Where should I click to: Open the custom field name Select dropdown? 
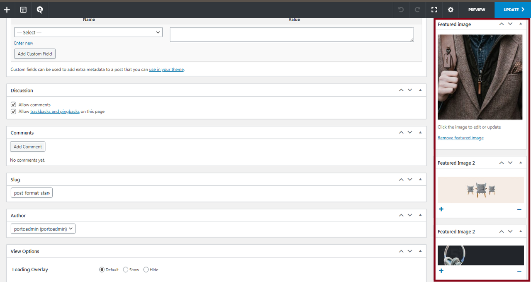[x=88, y=32]
